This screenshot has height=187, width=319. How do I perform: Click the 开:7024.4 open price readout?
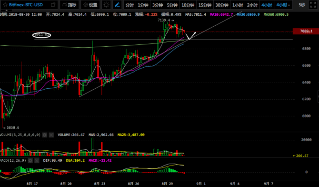coord(55,14)
